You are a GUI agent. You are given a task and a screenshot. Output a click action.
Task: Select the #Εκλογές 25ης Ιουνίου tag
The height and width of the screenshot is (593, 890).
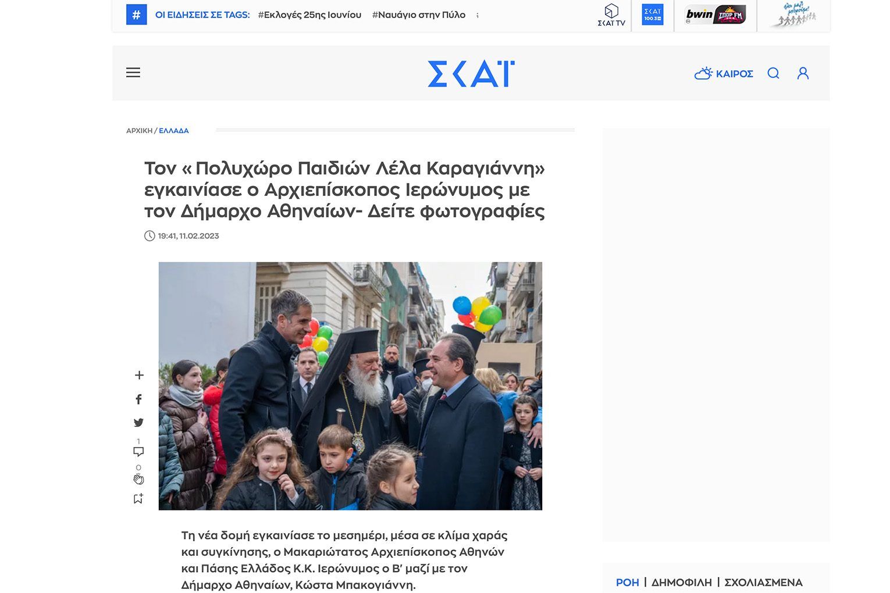tap(309, 15)
